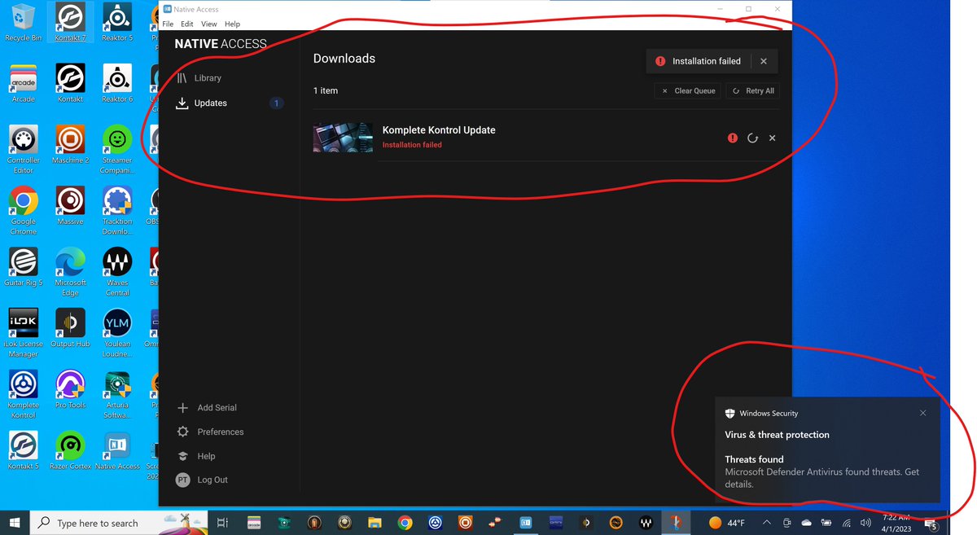Open Help in the Native Access sidebar

(196, 457)
